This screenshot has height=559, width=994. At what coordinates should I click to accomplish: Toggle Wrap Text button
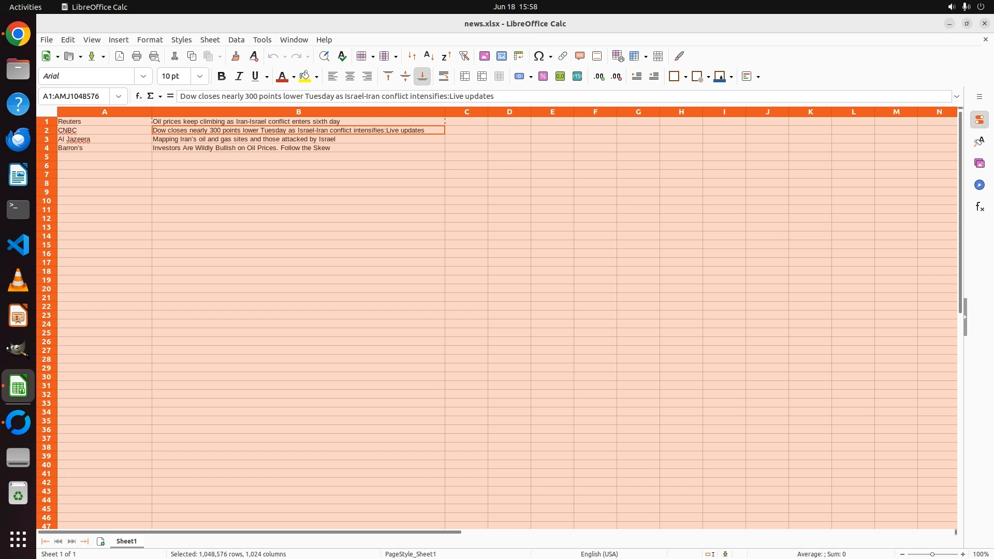444,77
